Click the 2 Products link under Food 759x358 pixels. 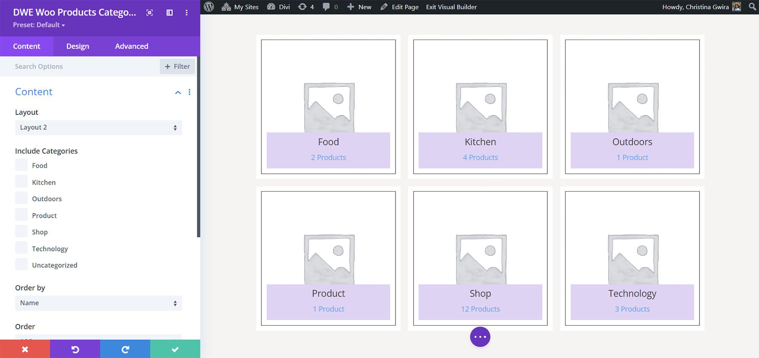tap(328, 158)
